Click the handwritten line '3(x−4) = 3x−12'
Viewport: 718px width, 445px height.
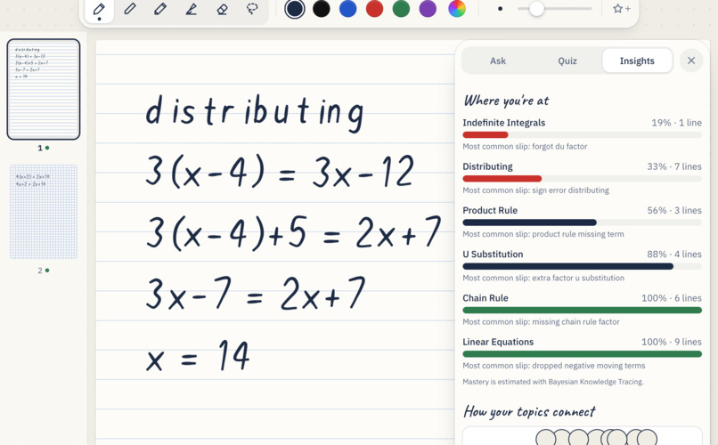pos(281,171)
